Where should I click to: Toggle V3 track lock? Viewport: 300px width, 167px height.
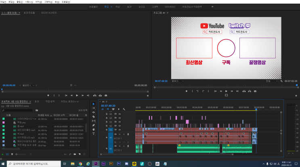click(107, 122)
